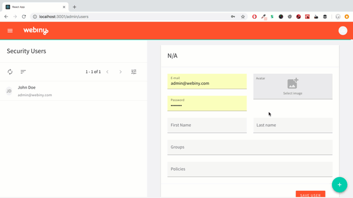Open the list filter settings icon
The height and width of the screenshot is (198, 353).
[133, 72]
